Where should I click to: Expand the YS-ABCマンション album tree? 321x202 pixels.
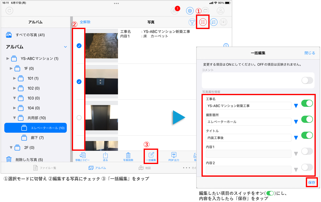[8, 58]
